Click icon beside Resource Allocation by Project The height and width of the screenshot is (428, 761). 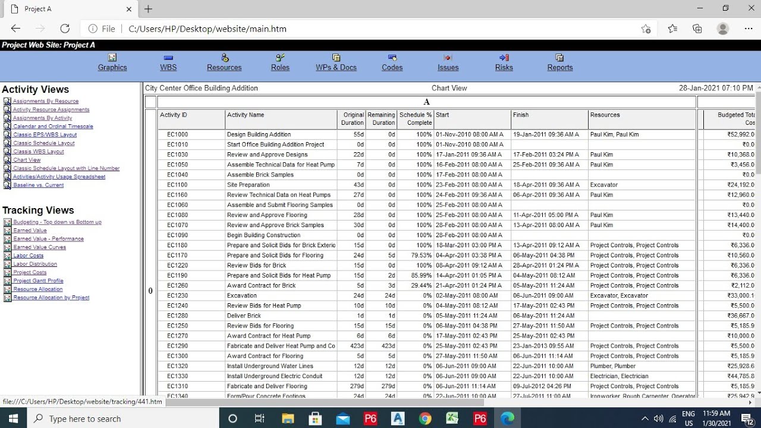pos(7,298)
